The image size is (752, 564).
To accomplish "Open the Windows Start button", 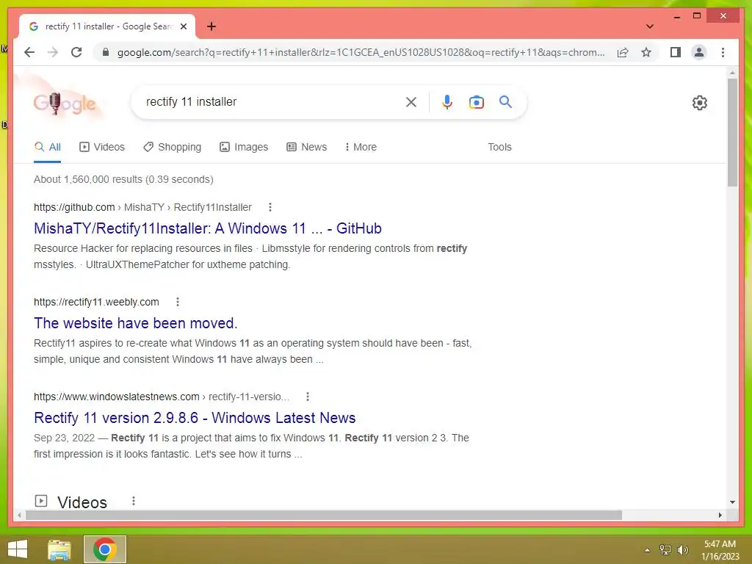I will 18,549.
